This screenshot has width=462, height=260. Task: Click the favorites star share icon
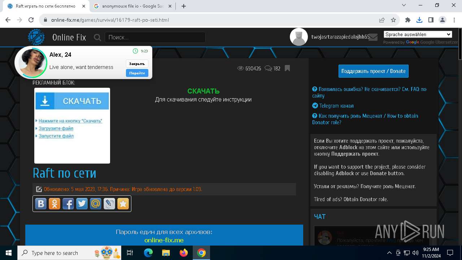(123, 204)
